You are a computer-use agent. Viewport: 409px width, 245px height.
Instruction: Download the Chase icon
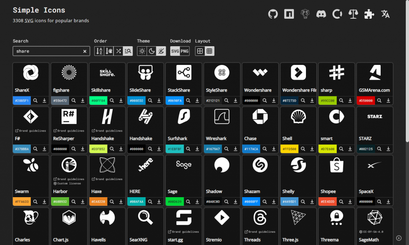tap(274, 149)
